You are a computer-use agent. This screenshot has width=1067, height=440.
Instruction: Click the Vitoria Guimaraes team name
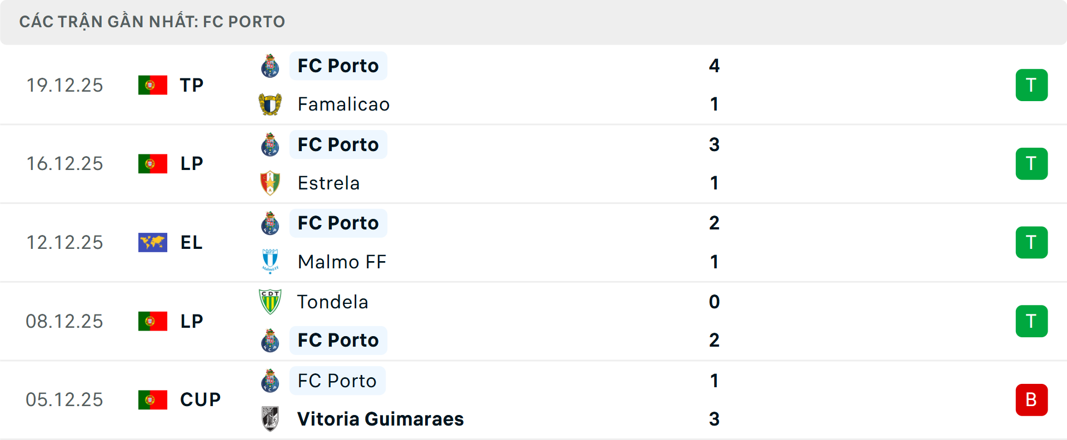click(x=380, y=419)
